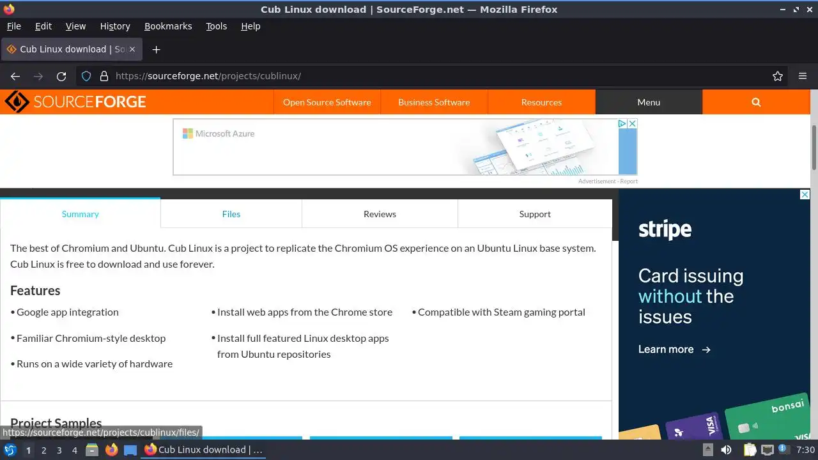
Task: Open the update notification tray icon
Action: click(783, 449)
